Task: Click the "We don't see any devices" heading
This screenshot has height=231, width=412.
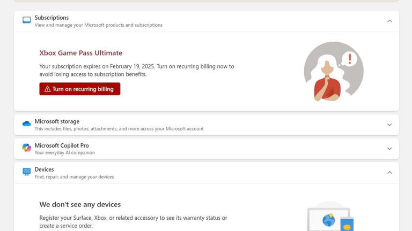Action: (x=80, y=204)
